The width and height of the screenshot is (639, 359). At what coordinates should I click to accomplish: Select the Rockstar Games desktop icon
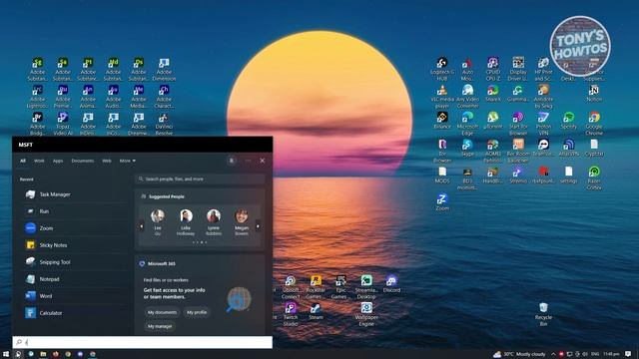(x=316, y=287)
